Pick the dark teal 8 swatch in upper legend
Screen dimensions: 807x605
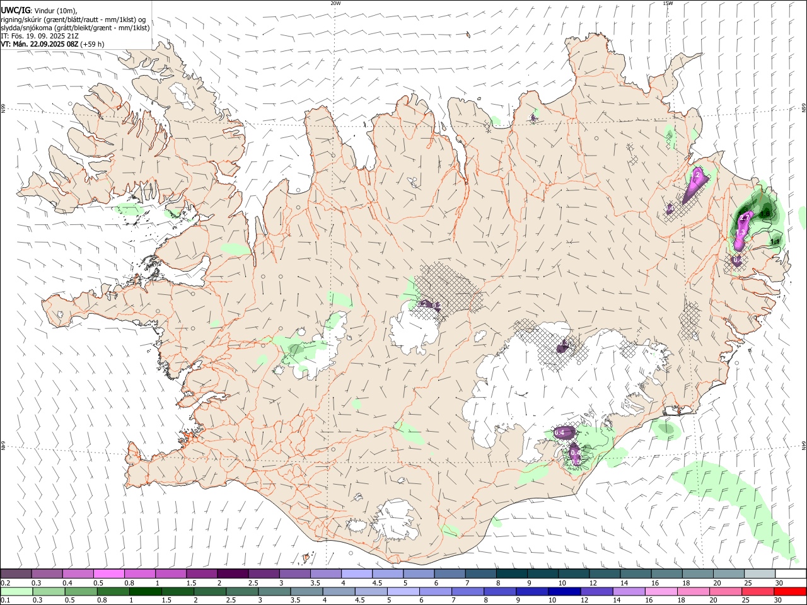(x=512, y=573)
